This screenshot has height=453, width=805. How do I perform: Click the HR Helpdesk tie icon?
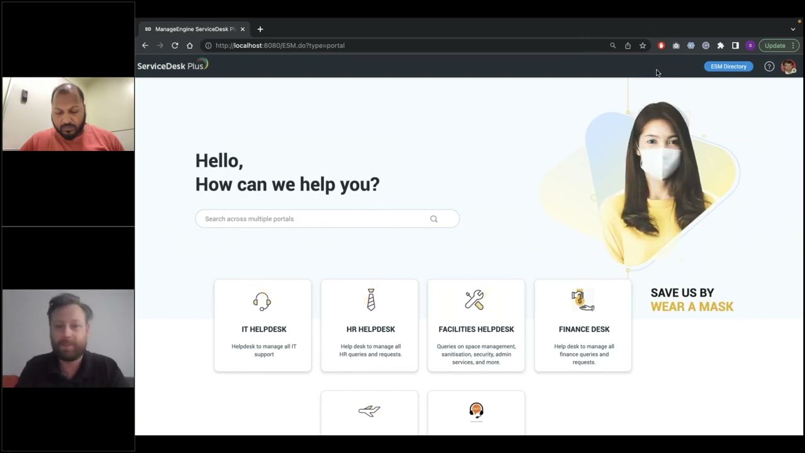[x=371, y=300]
